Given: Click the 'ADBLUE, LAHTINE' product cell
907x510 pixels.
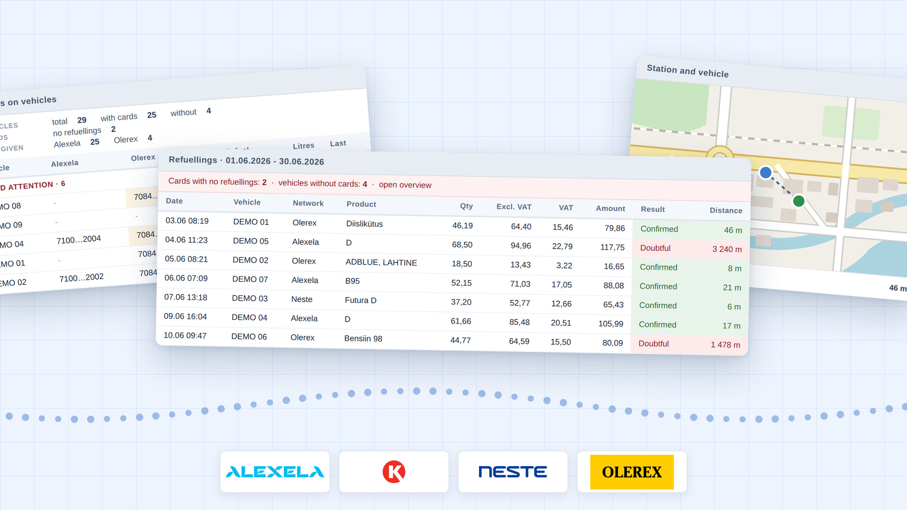Looking at the screenshot, I should click(x=381, y=262).
